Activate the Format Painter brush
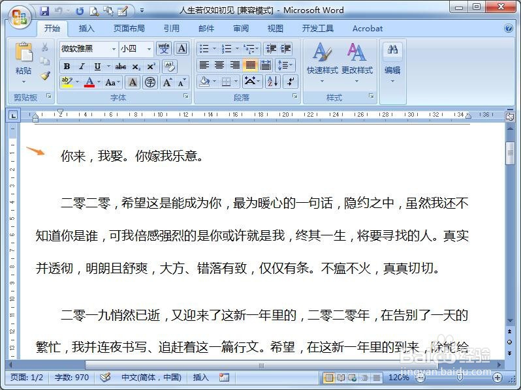Viewport: 521px width, 390px height. pyautogui.click(x=45, y=76)
